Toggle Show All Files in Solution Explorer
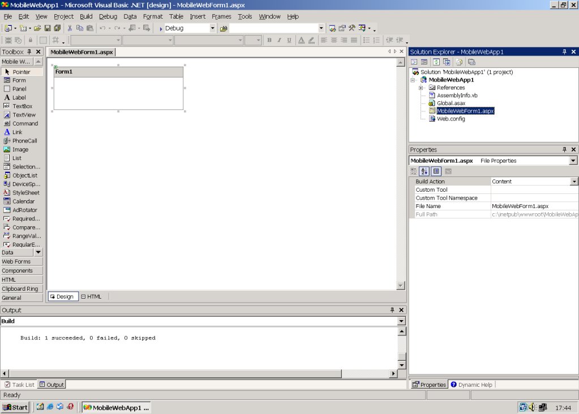 [459, 62]
